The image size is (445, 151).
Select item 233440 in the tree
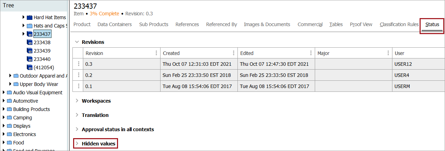tap(42, 59)
